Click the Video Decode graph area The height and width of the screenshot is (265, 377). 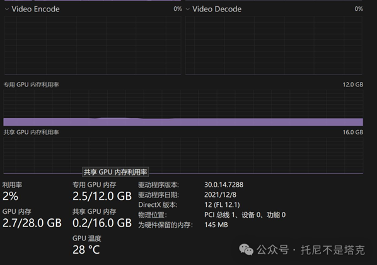click(274, 45)
